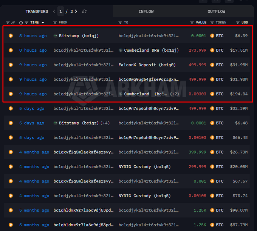Click the page number 1 field

(x=60, y=11)
